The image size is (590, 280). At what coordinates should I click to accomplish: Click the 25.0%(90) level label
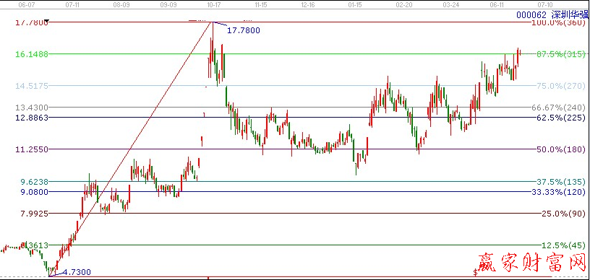pos(563,213)
